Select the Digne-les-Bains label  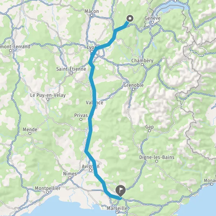tap(157, 157)
